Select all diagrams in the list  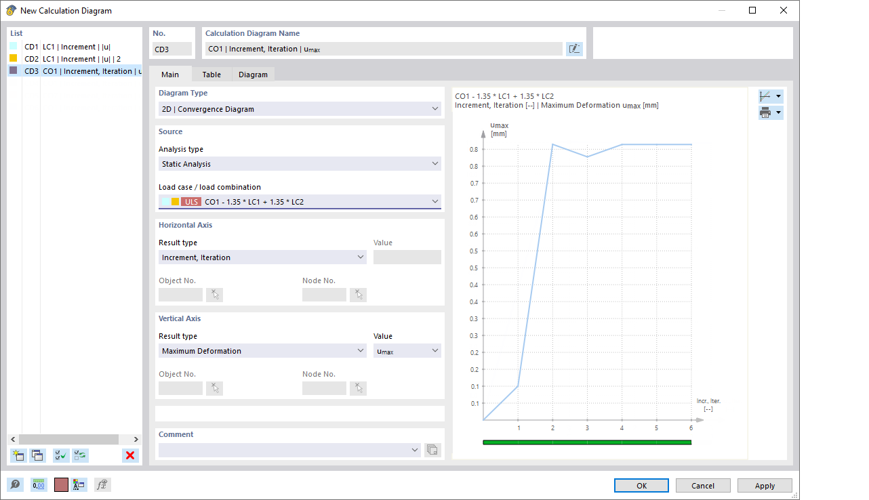[x=60, y=455]
